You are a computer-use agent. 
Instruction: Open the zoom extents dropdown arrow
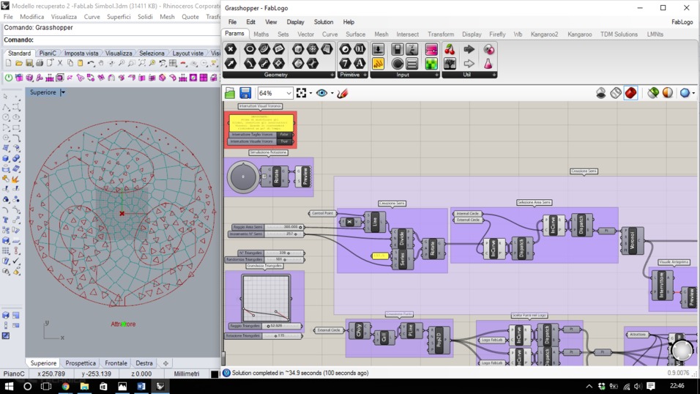310,93
